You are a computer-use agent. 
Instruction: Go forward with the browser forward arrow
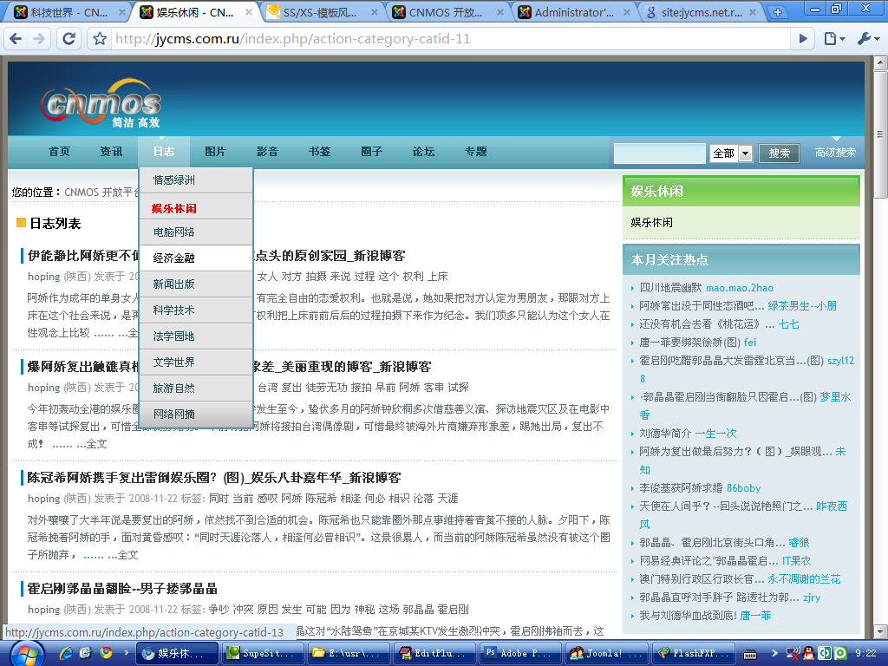coord(38,38)
